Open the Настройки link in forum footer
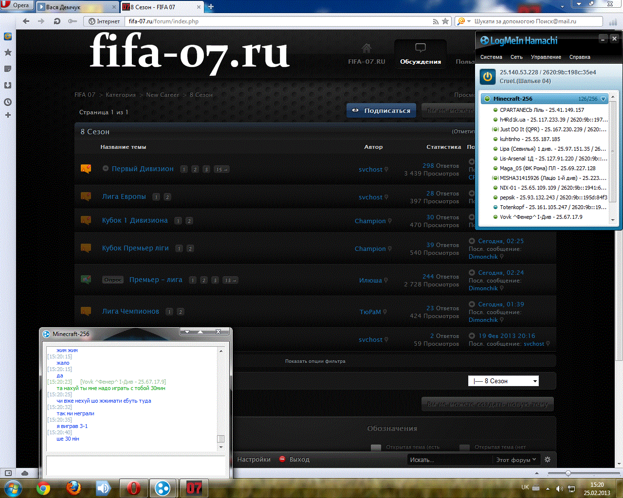623x498 pixels. tap(254, 460)
